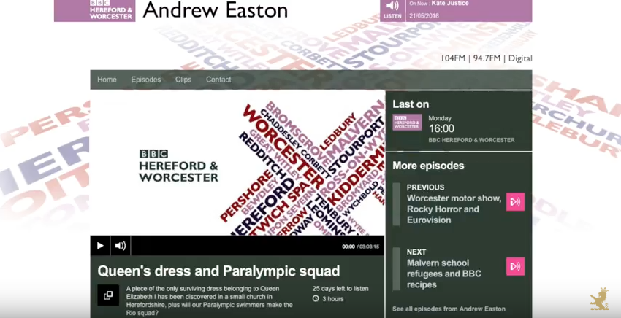Screen dimensions: 621x318
Task: Click the More episodes heading
Action: 428,166
